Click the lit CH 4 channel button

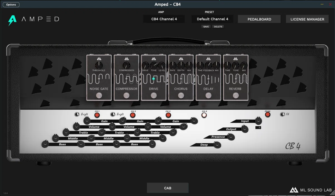pyautogui.click(x=204, y=115)
